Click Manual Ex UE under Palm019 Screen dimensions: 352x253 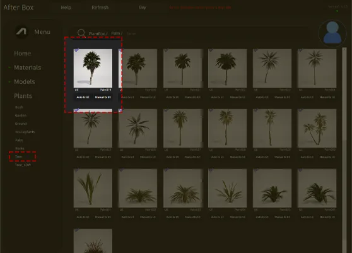pyautogui.click(x=103, y=97)
